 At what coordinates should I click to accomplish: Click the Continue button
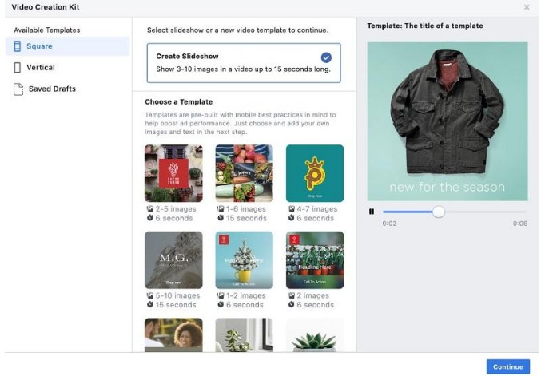coord(507,366)
